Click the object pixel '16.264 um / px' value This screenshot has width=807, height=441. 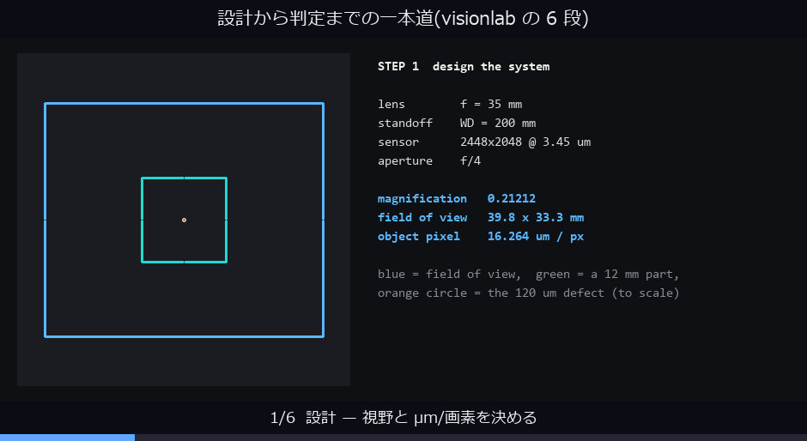536,236
